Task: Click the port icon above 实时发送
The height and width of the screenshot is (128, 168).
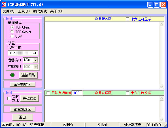Action: tap(9, 92)
